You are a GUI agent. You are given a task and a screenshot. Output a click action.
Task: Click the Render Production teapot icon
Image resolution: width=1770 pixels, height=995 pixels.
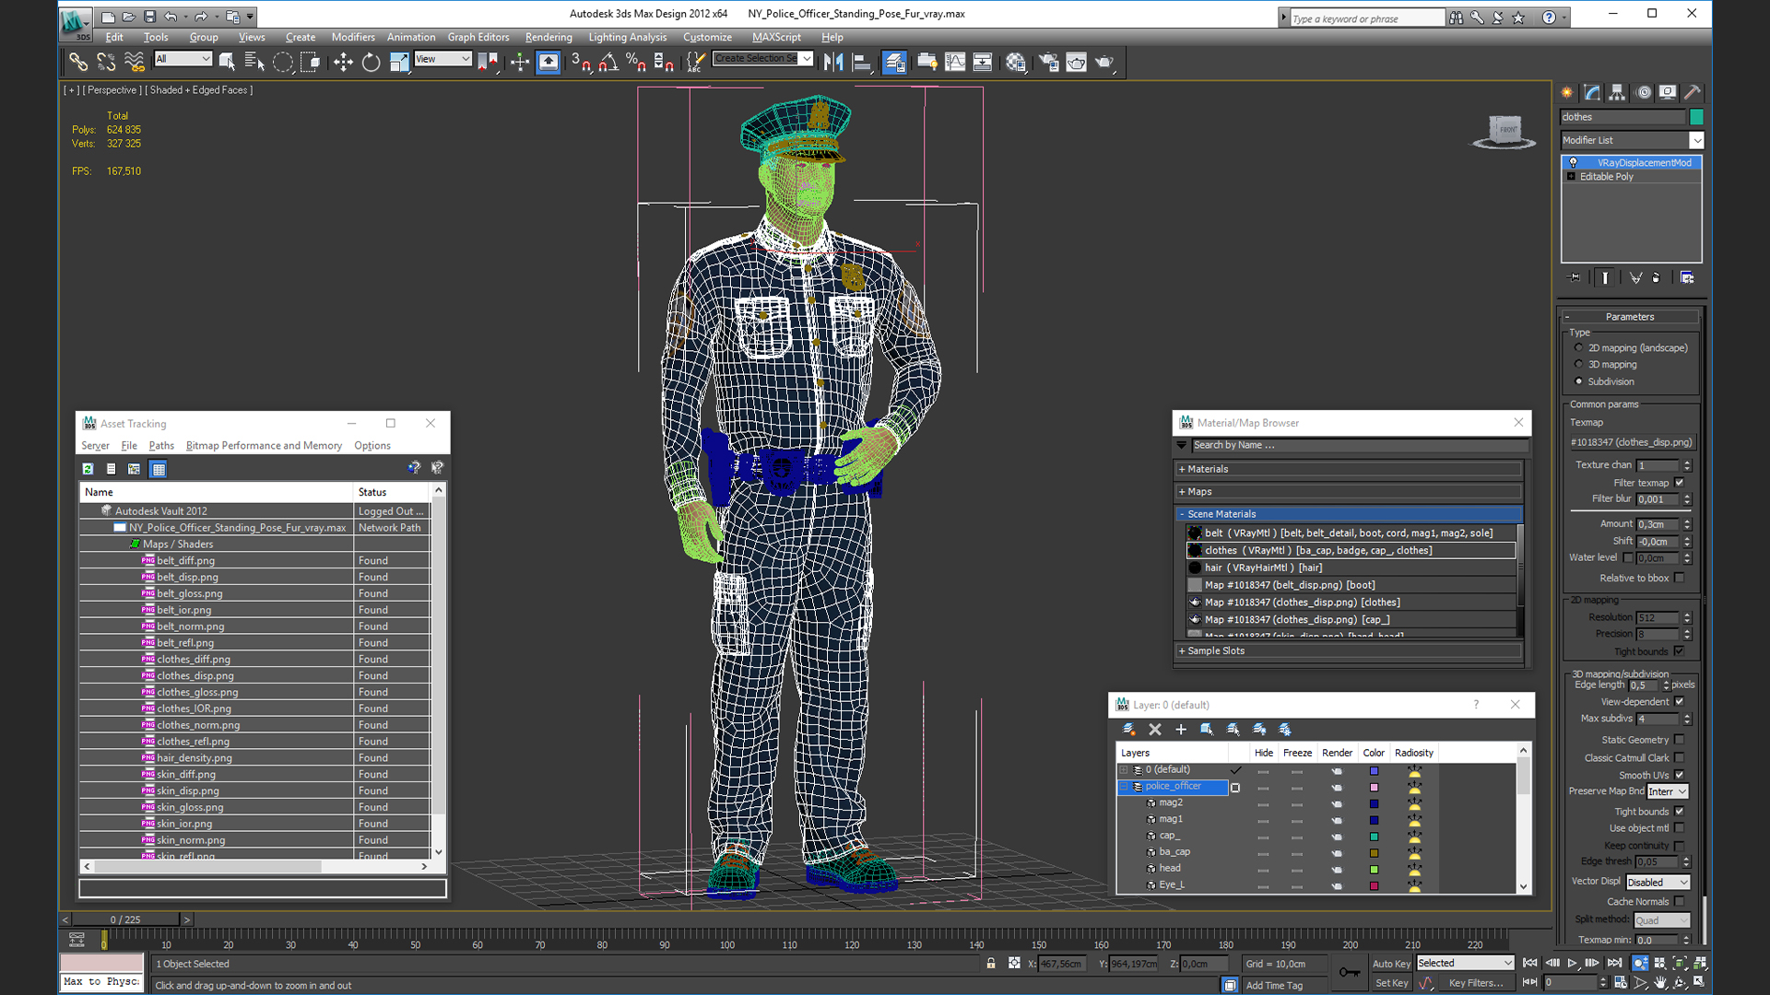coord(1104,62)
